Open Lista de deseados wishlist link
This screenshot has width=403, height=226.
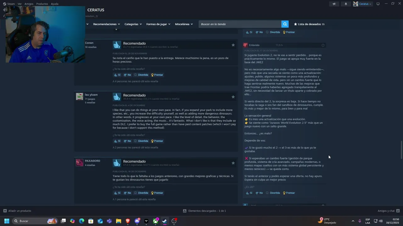pyautogui.click(x=309, y=24)
